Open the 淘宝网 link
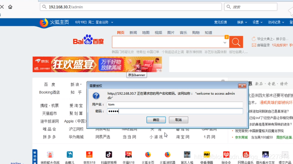 (x=182, y=137)
